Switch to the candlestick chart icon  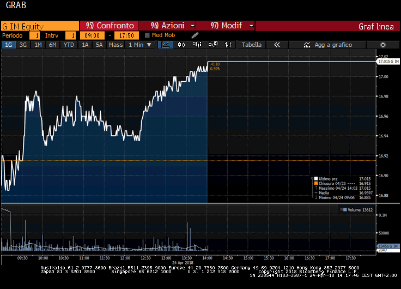(181, 45)
